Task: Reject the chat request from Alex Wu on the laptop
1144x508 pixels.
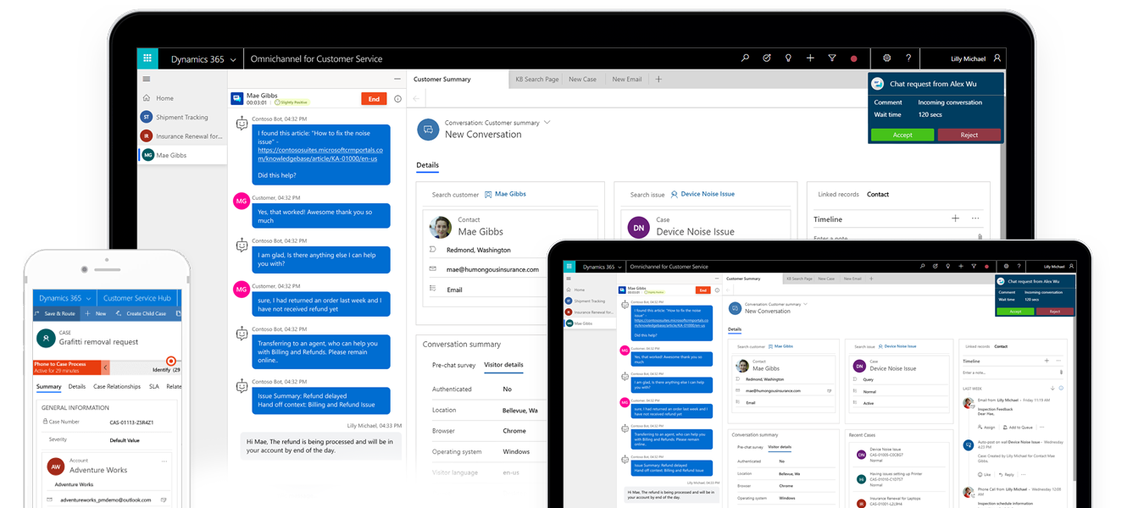Action: [x=969, y=135]
